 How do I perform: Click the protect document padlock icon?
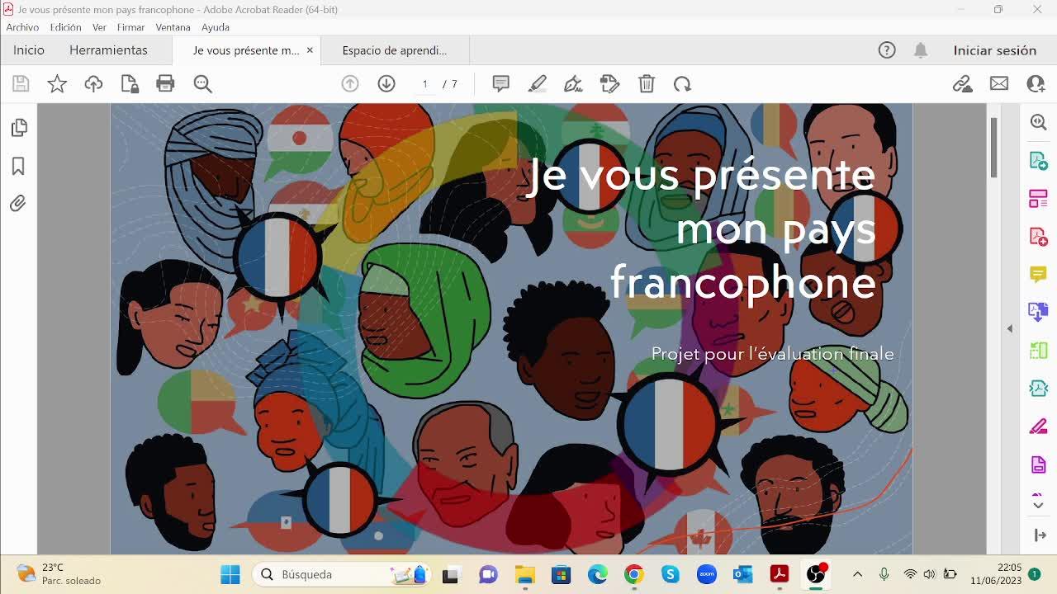pos(130,83)
